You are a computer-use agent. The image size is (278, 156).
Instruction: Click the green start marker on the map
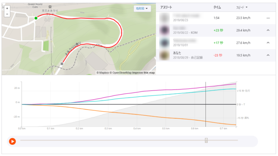click(36, 18)
